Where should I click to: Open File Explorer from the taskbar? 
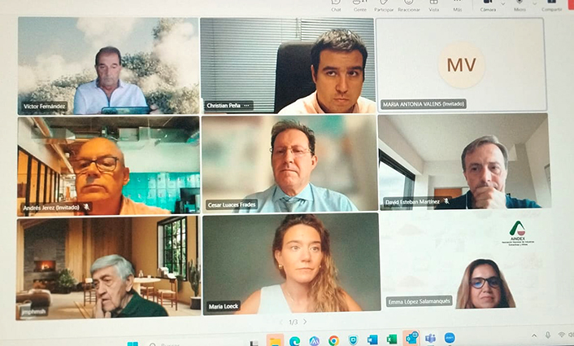275,340
